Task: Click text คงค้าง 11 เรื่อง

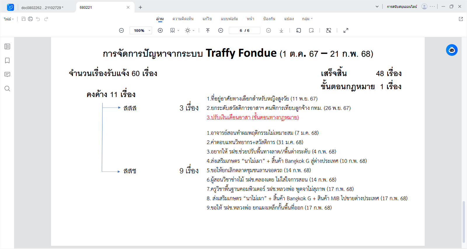Action: point(111,94)
